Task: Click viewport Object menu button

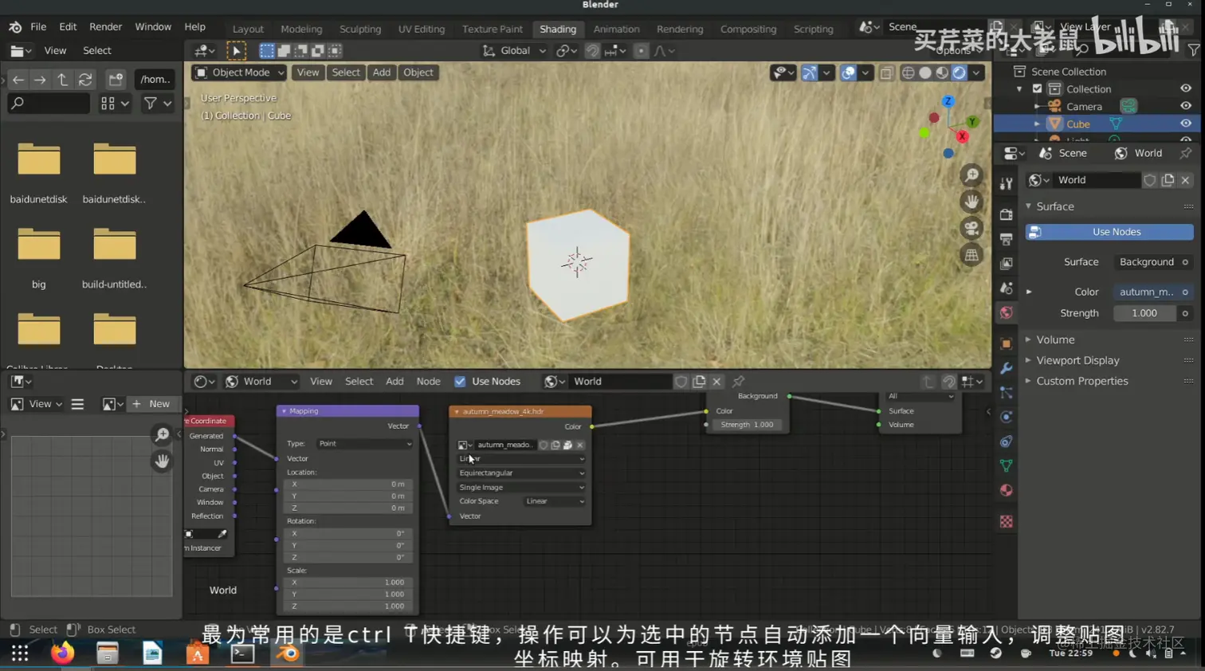Action: (418, 73)
